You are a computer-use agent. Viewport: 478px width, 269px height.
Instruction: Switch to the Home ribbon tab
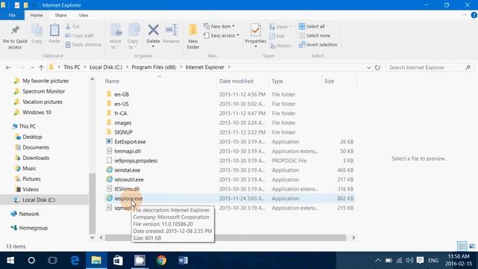click(37, 15)
